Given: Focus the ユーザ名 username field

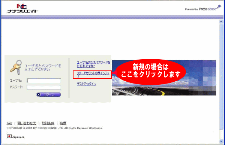Looking at the screenshot, I should [44, 81].
